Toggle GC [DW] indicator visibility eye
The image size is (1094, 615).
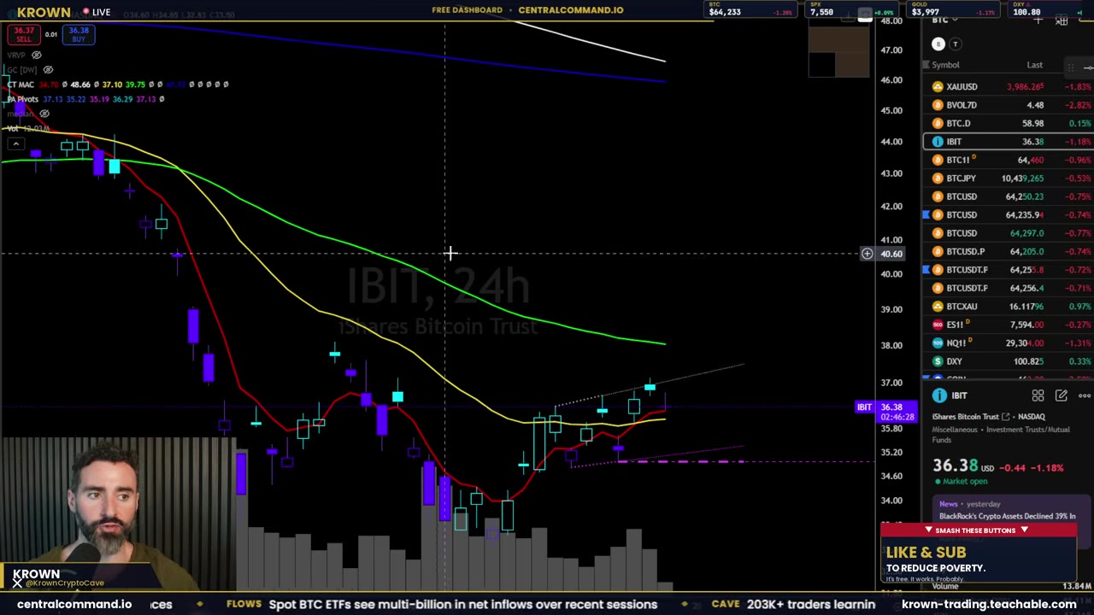pyautogui.click(x=48, y=69)
